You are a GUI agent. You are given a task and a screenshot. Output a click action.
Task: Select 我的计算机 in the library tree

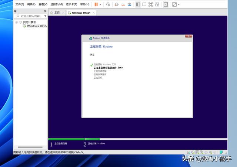30,22
